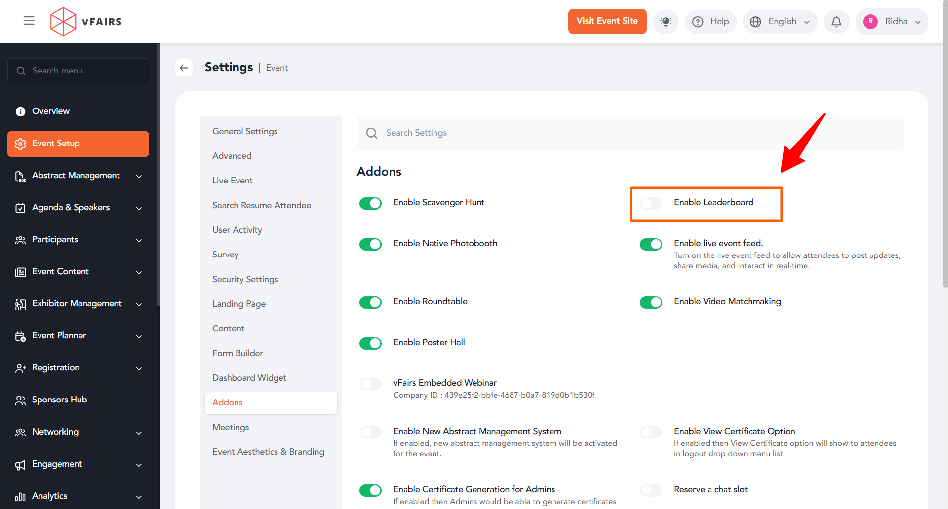Image resolution: width=948 pixels, height=509 pixels.
Task: Click the back arrow beside Settings
Action: pyautogui.click(x=184, y=68)
